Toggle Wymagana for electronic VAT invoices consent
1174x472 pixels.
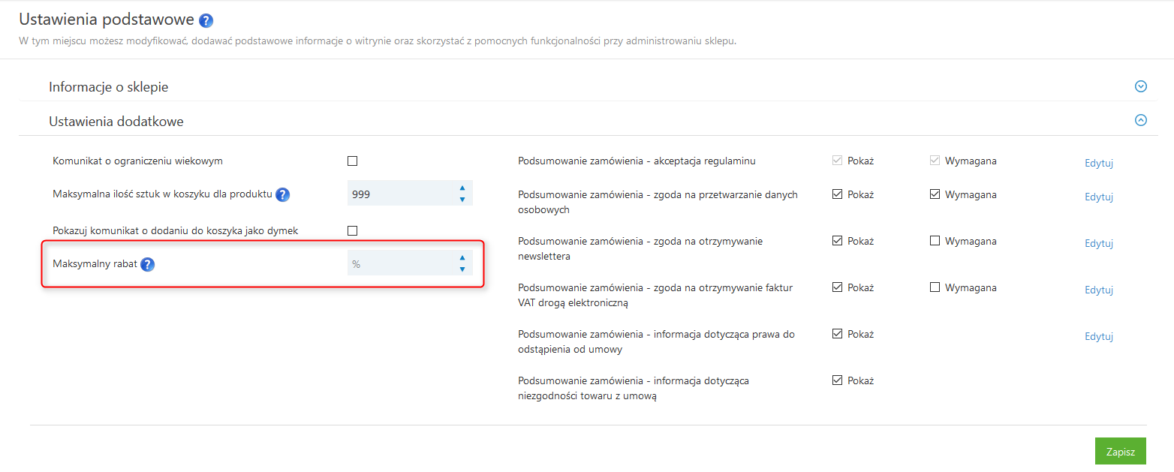935,287
